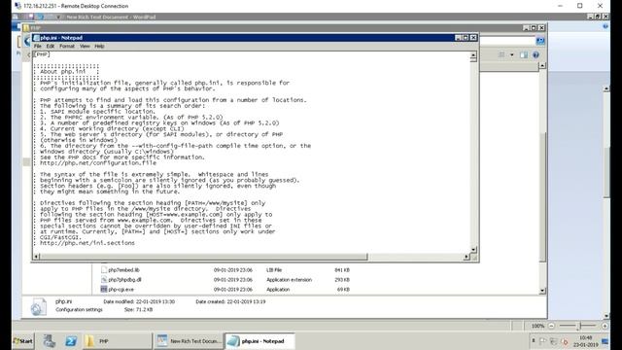Click WordPad zoom out minus button
This screenshot has width=622, height=350.
tap(551, 326)
